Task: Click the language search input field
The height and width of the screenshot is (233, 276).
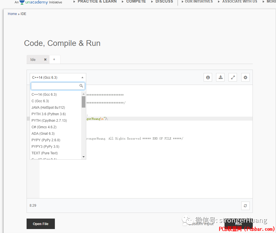Action: pos(58,86)
